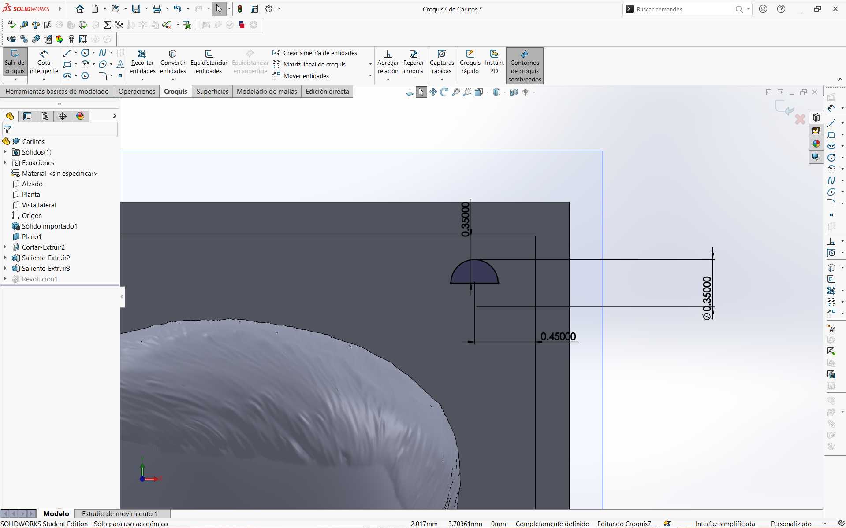Open DisplayManager appearance tab
Screen dimensions: 846x528
[80, 116]
